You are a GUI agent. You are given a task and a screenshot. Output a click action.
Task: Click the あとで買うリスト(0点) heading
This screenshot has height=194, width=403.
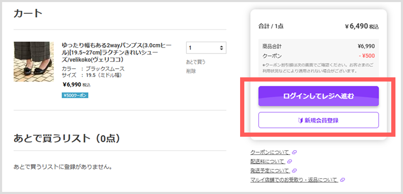click(x=67, y=138)
